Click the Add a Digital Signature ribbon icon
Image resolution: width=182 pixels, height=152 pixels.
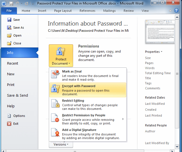tap(55, 132)
